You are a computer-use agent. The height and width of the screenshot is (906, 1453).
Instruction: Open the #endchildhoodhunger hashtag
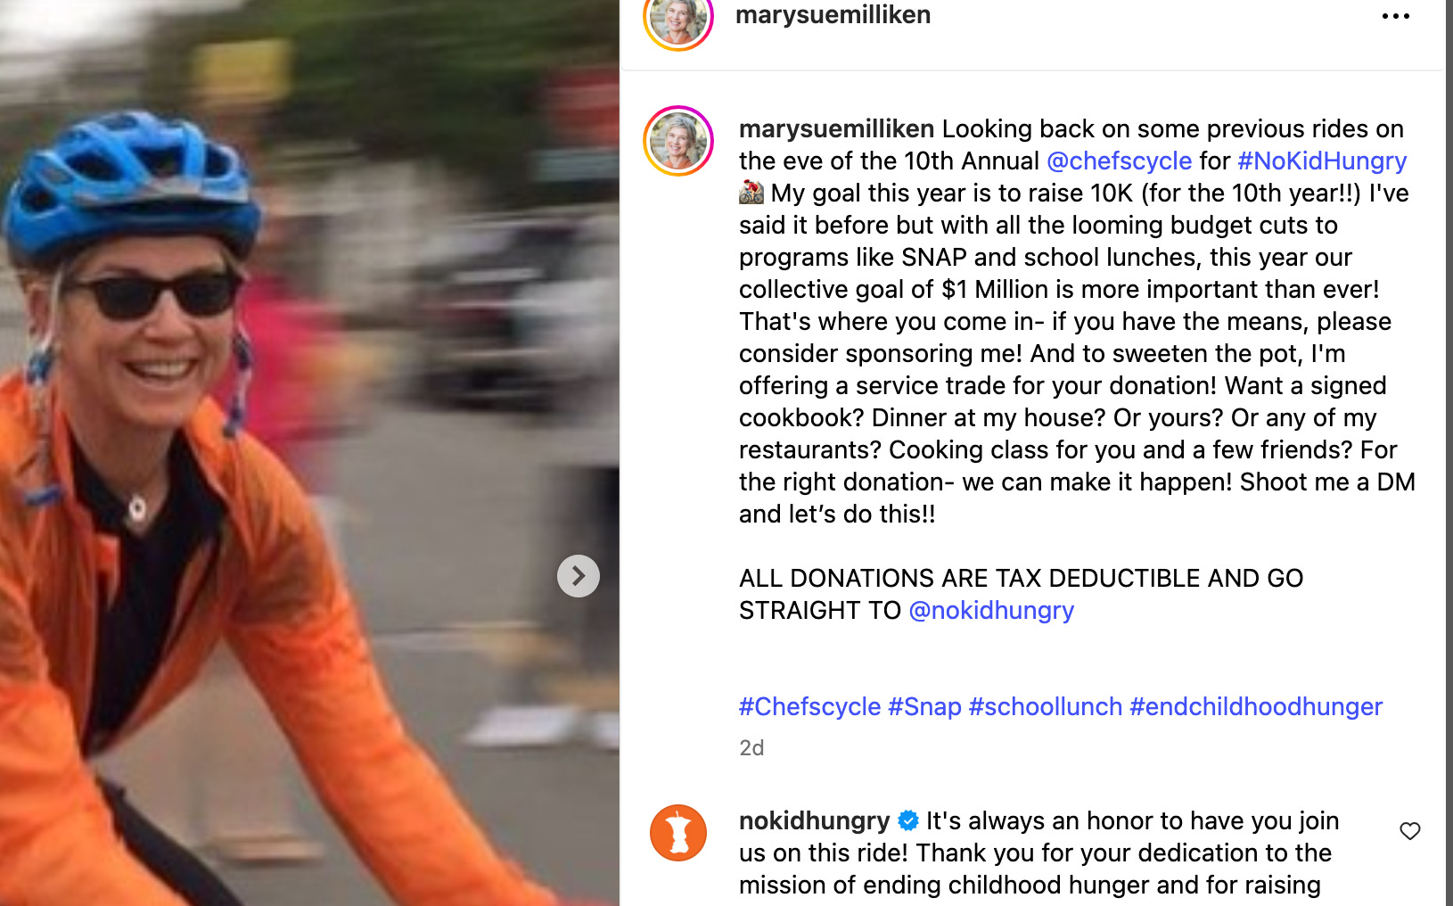(1256, 706)
